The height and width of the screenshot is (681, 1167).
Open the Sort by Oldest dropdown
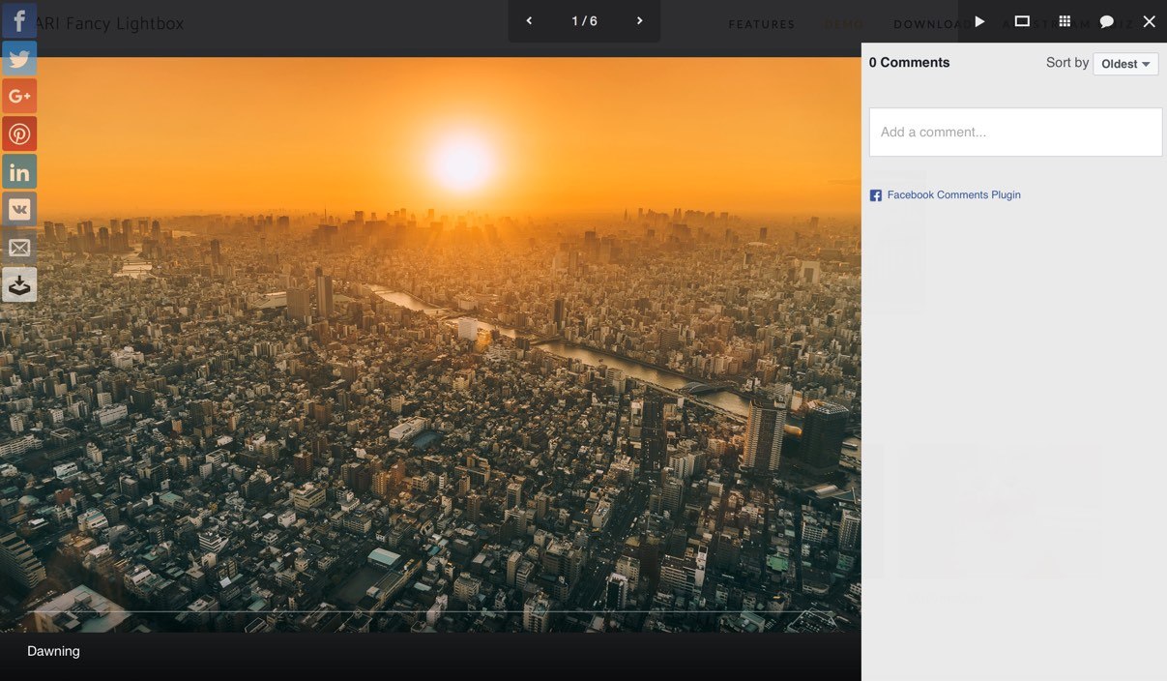click(1125, 64)
